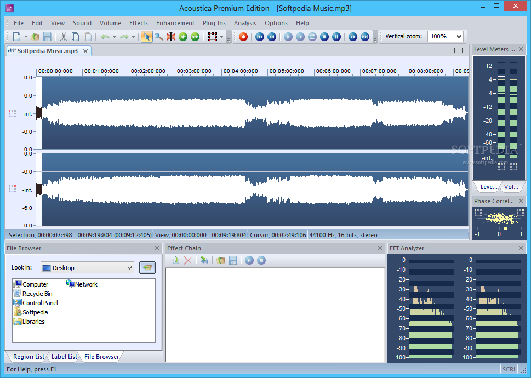Copy the selected audio

point(76,37)
